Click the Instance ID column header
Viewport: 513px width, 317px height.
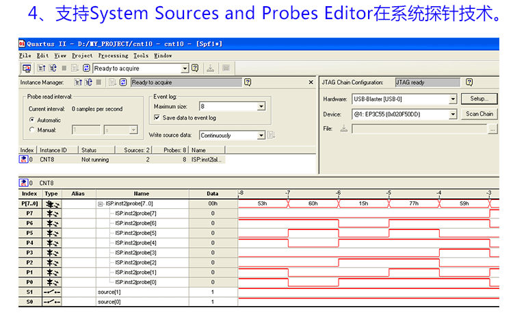point(57,150)
